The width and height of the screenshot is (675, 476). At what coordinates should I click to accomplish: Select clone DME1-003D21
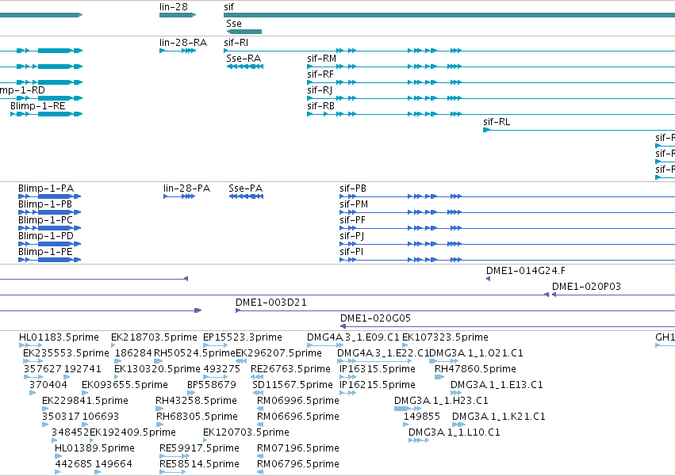[x=455, y=310]
